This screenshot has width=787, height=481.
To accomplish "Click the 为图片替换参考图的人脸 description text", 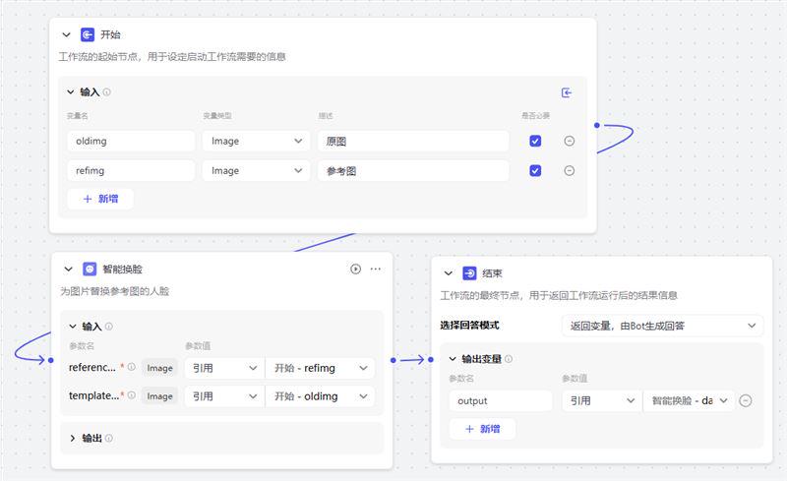I will pos(114,291).
